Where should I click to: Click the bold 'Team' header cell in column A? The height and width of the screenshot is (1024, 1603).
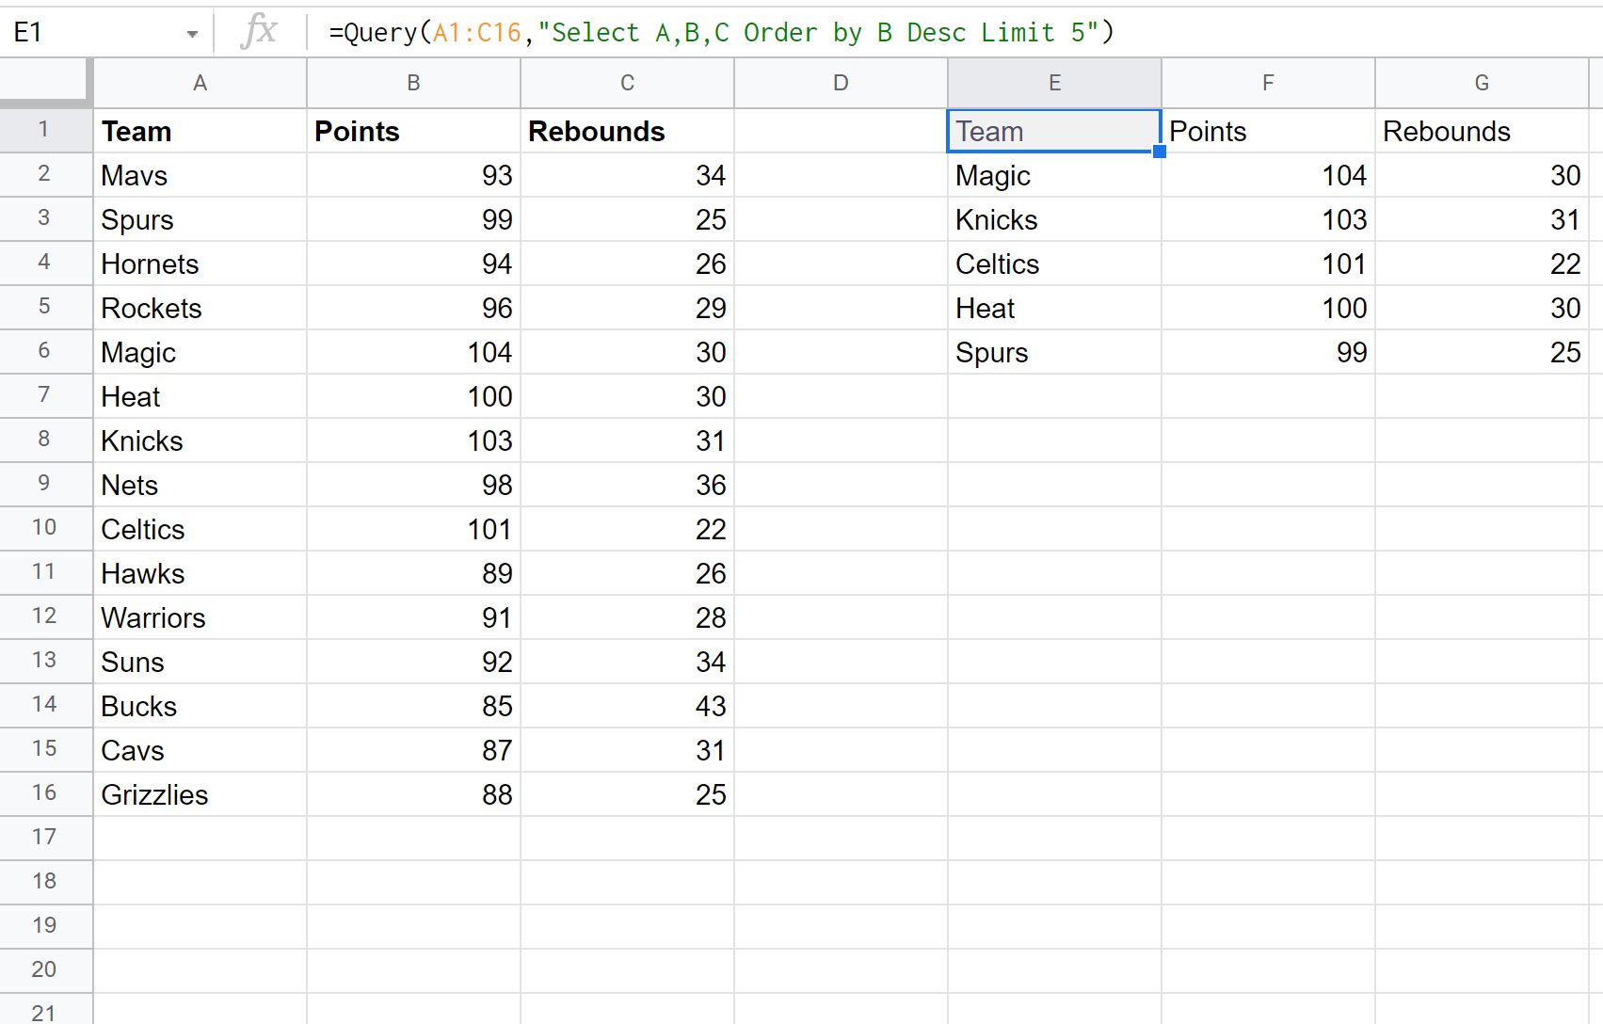click(x=200, y=131)
